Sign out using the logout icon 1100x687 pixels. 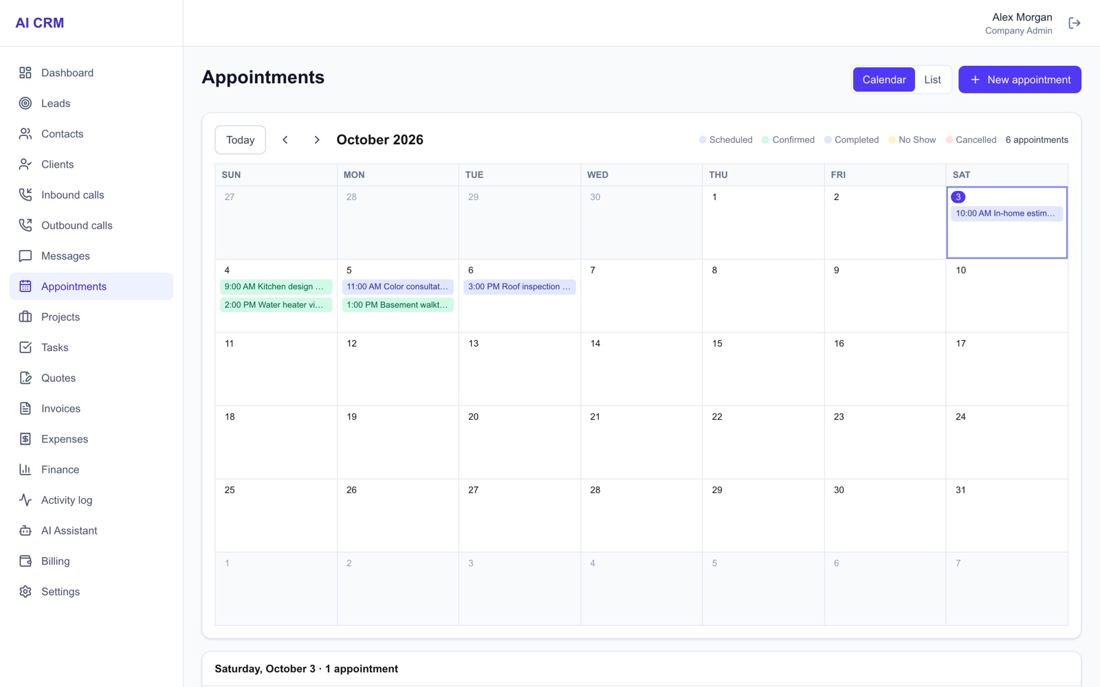pos(1075,23)
